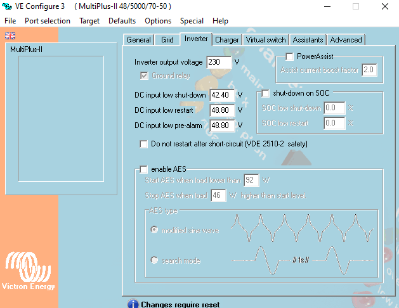Image resolution: width=399 pixels, height=308 pixels.
Task: Switch to the General tab
Action: pyautogui.click(x=139, y=40)
